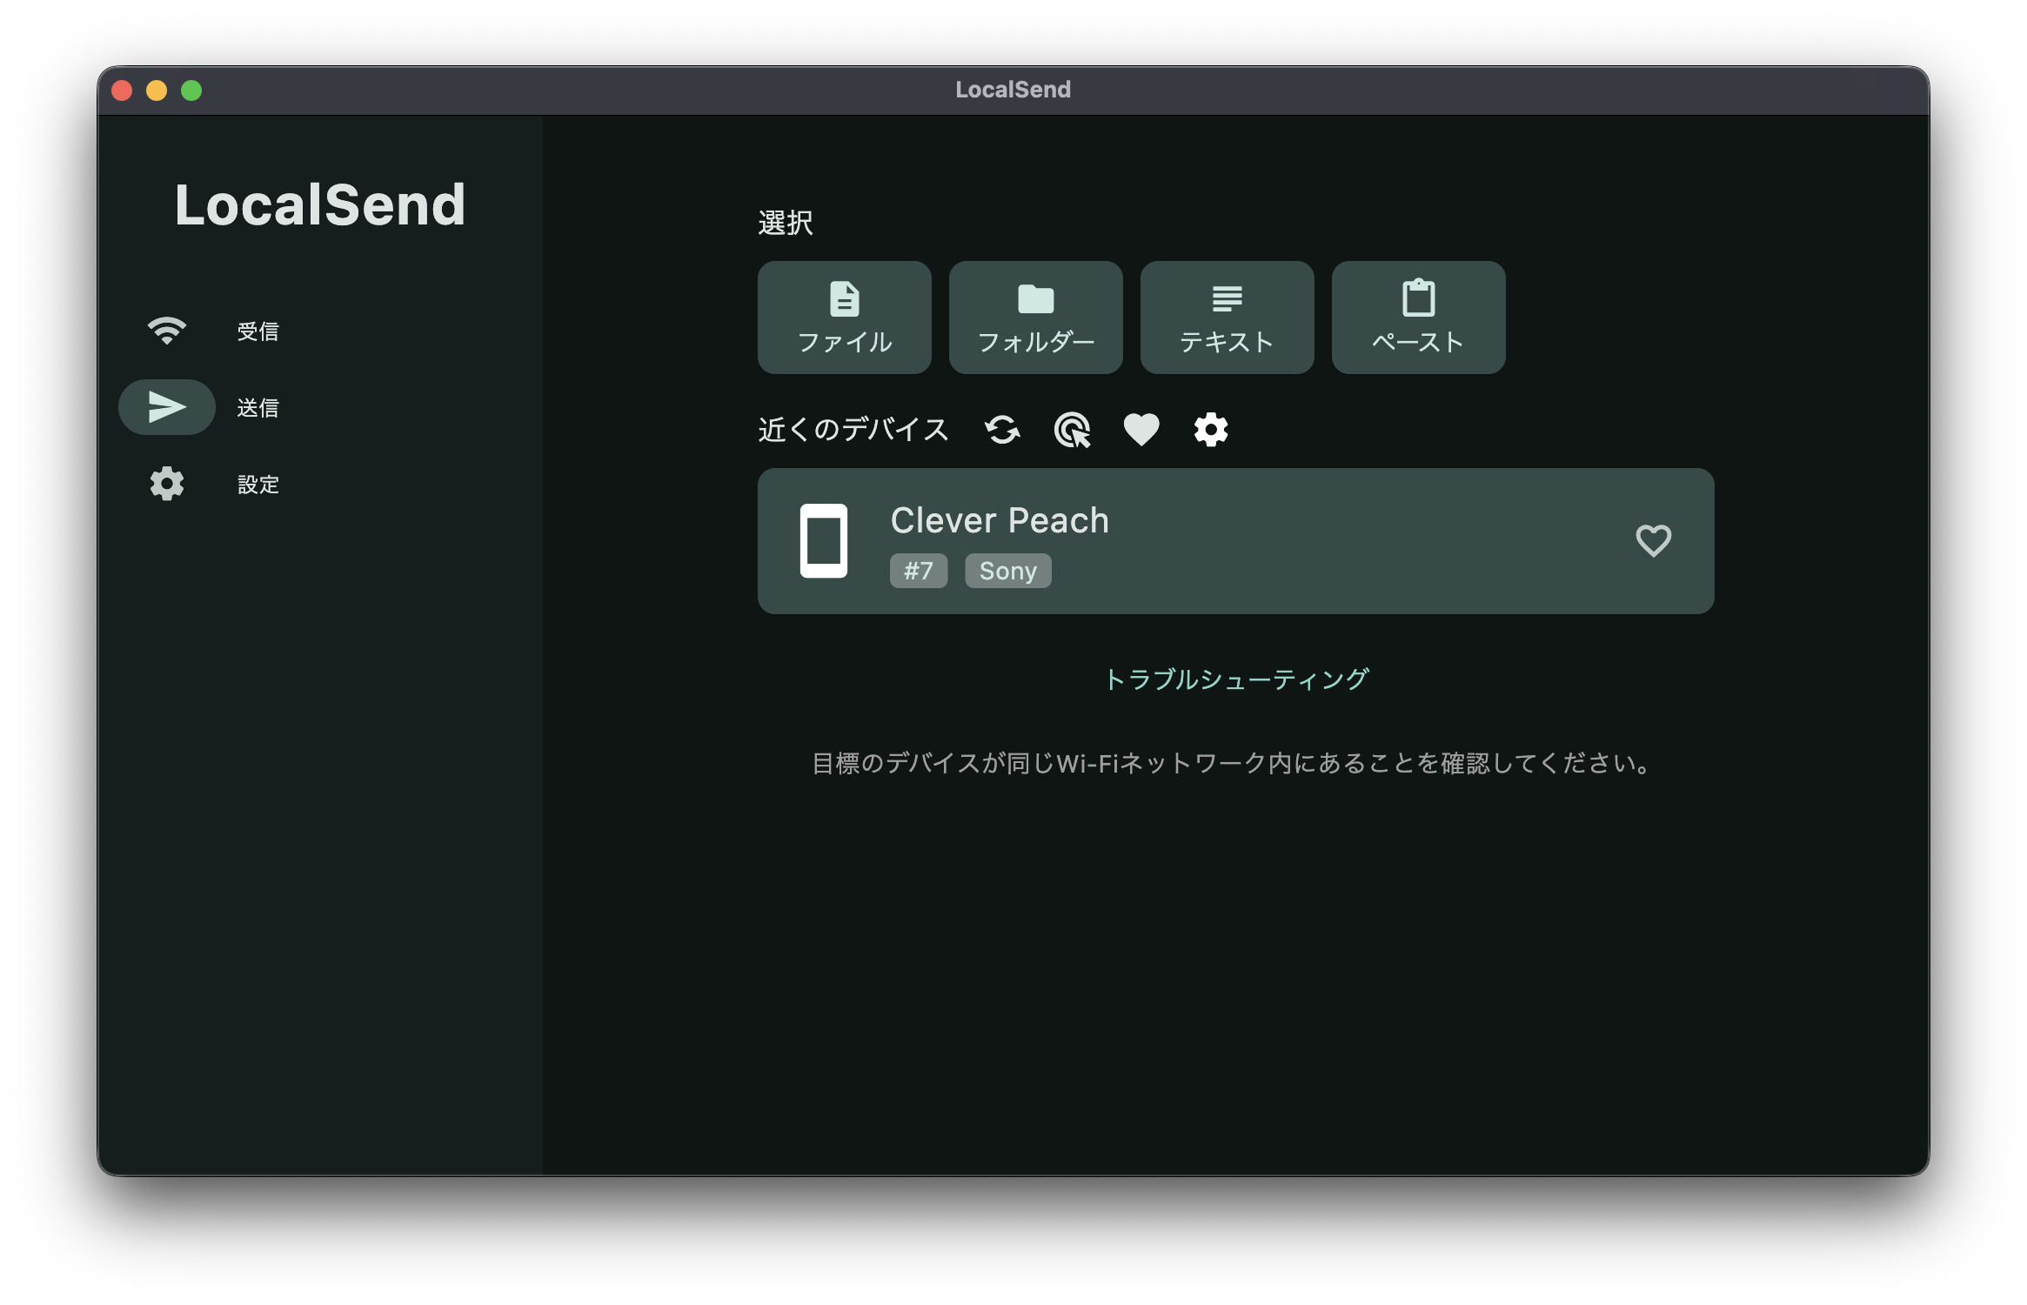Select the Clever Peach device name

pos(1000,520)
